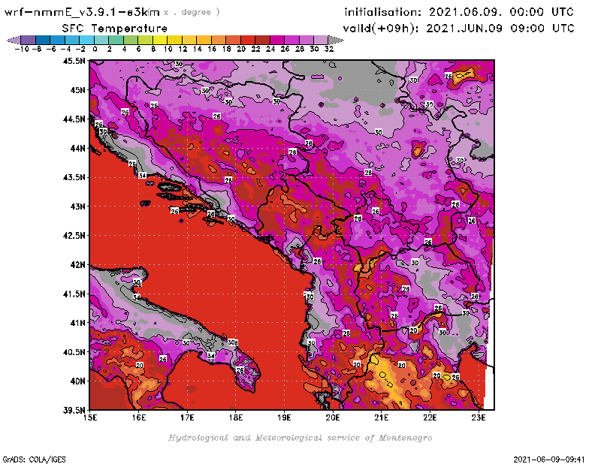Click the purple -10 to -8 legend swatch
Image resolution: width=601 pixels, height=464 pixels.
(29, 40)
